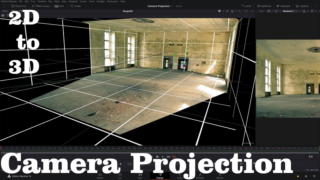The height and width of the screenshot is (180, 320).
Task: Jump to the last frame button
Action: click(168, 157)
